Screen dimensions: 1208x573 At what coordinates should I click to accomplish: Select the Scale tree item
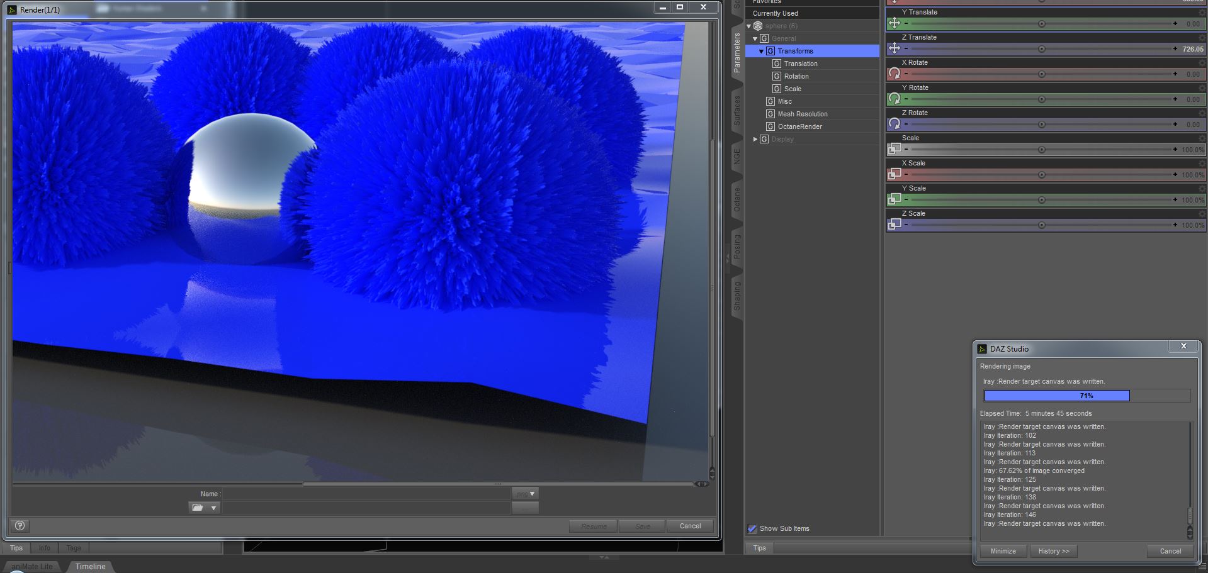(x=793, y=89)
